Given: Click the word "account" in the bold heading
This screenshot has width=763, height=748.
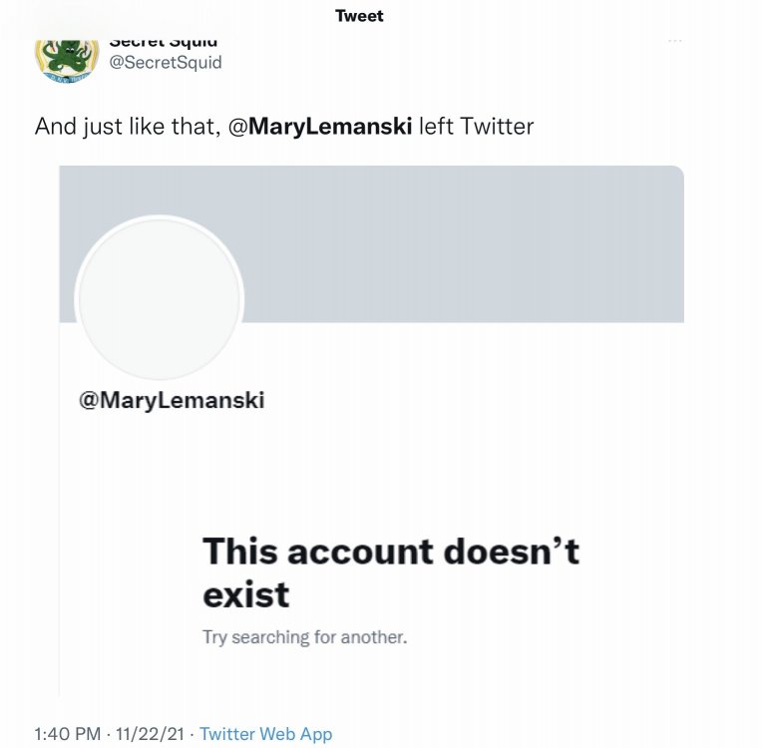Looking at the screenshot, I should tap(361, 553).
